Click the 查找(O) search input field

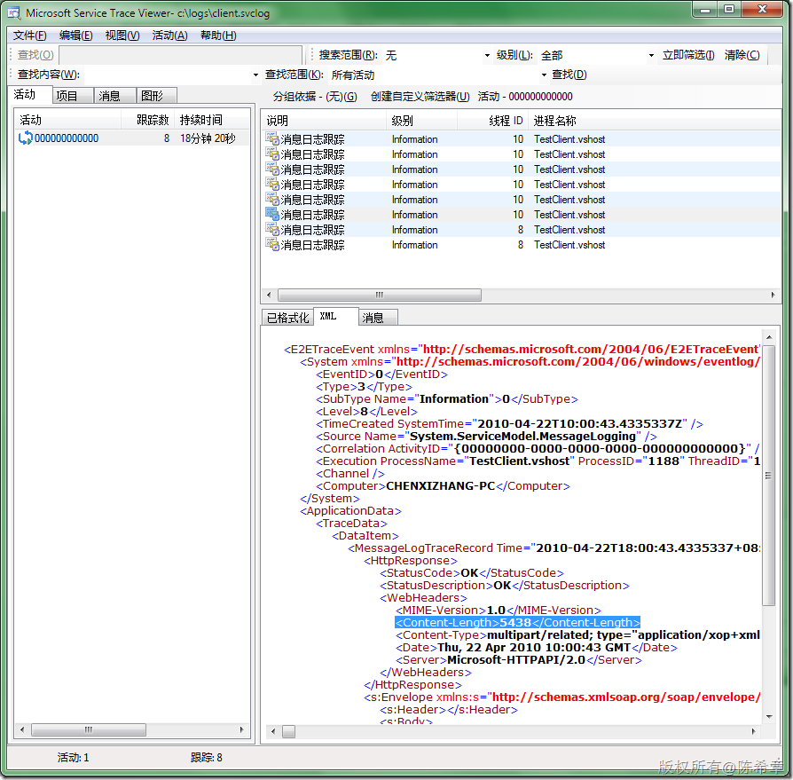pos(181,55)
